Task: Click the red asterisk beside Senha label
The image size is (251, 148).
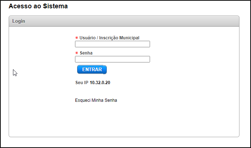Action: (76, 53)
